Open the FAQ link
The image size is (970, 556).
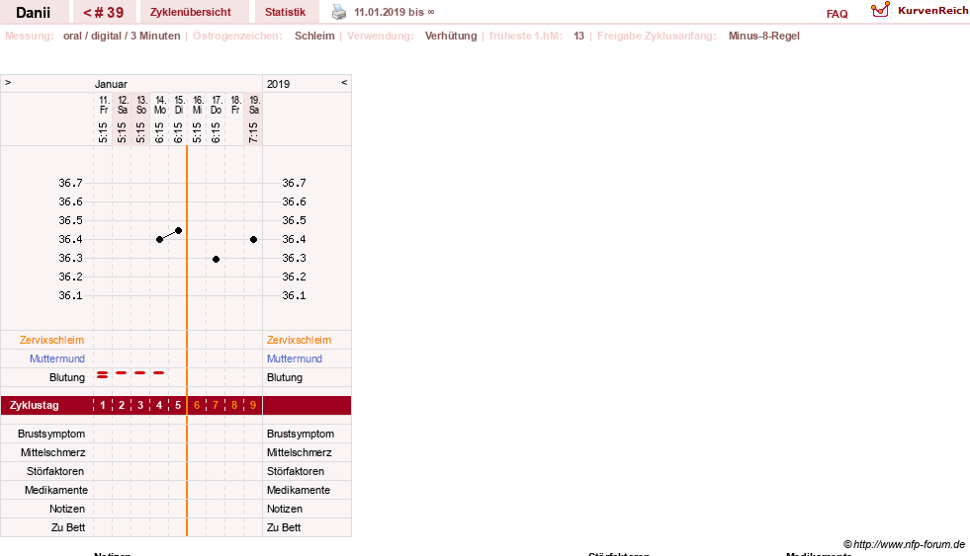[837, 14]
